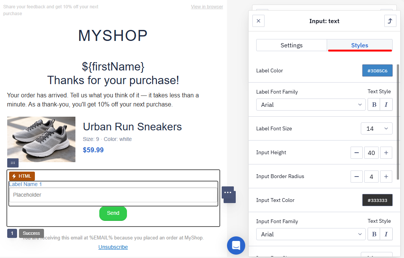Viewport: 404px width, 258px height.
Task: Open the Input Font Family dropdown
Action: (311, 234)
